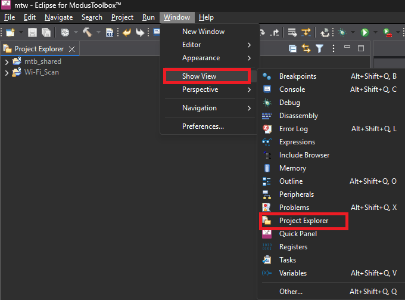Open Preferences... from the Window menu

click(x=202, y=126)
